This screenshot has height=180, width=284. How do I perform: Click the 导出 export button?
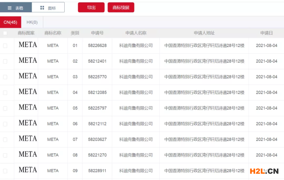[91, 7]
